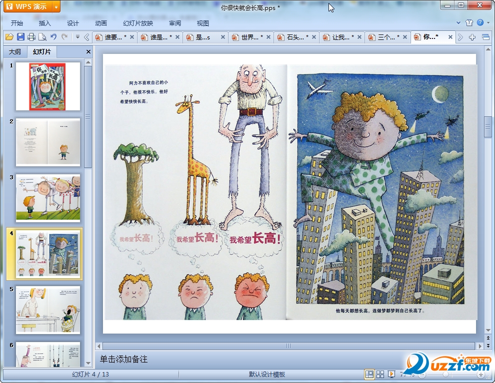
Task: Open the 幻灯片放映 ribbon tab
Action: [x=138, y=23]
